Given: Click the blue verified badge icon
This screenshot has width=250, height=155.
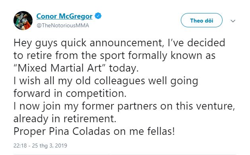Looking at the screenshot, I should (98, 16).
